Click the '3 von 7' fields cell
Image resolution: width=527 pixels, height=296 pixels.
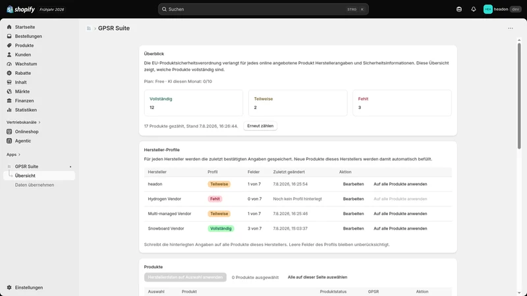tap(255, 228)
